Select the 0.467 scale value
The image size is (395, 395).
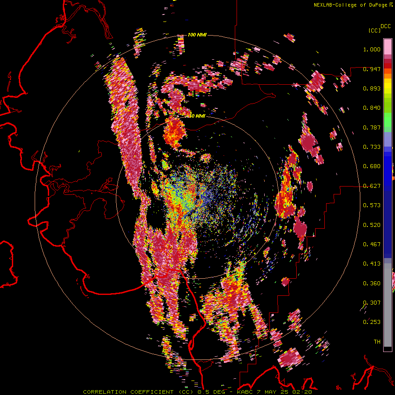pyautogui.click(x=372, y=244)
